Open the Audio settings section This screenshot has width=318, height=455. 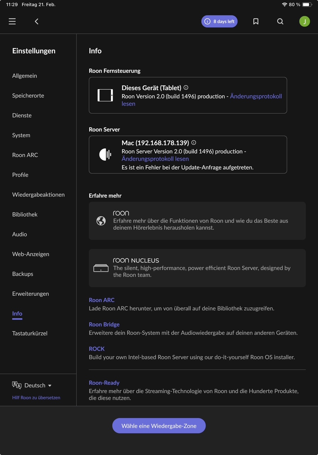point(20,234)
